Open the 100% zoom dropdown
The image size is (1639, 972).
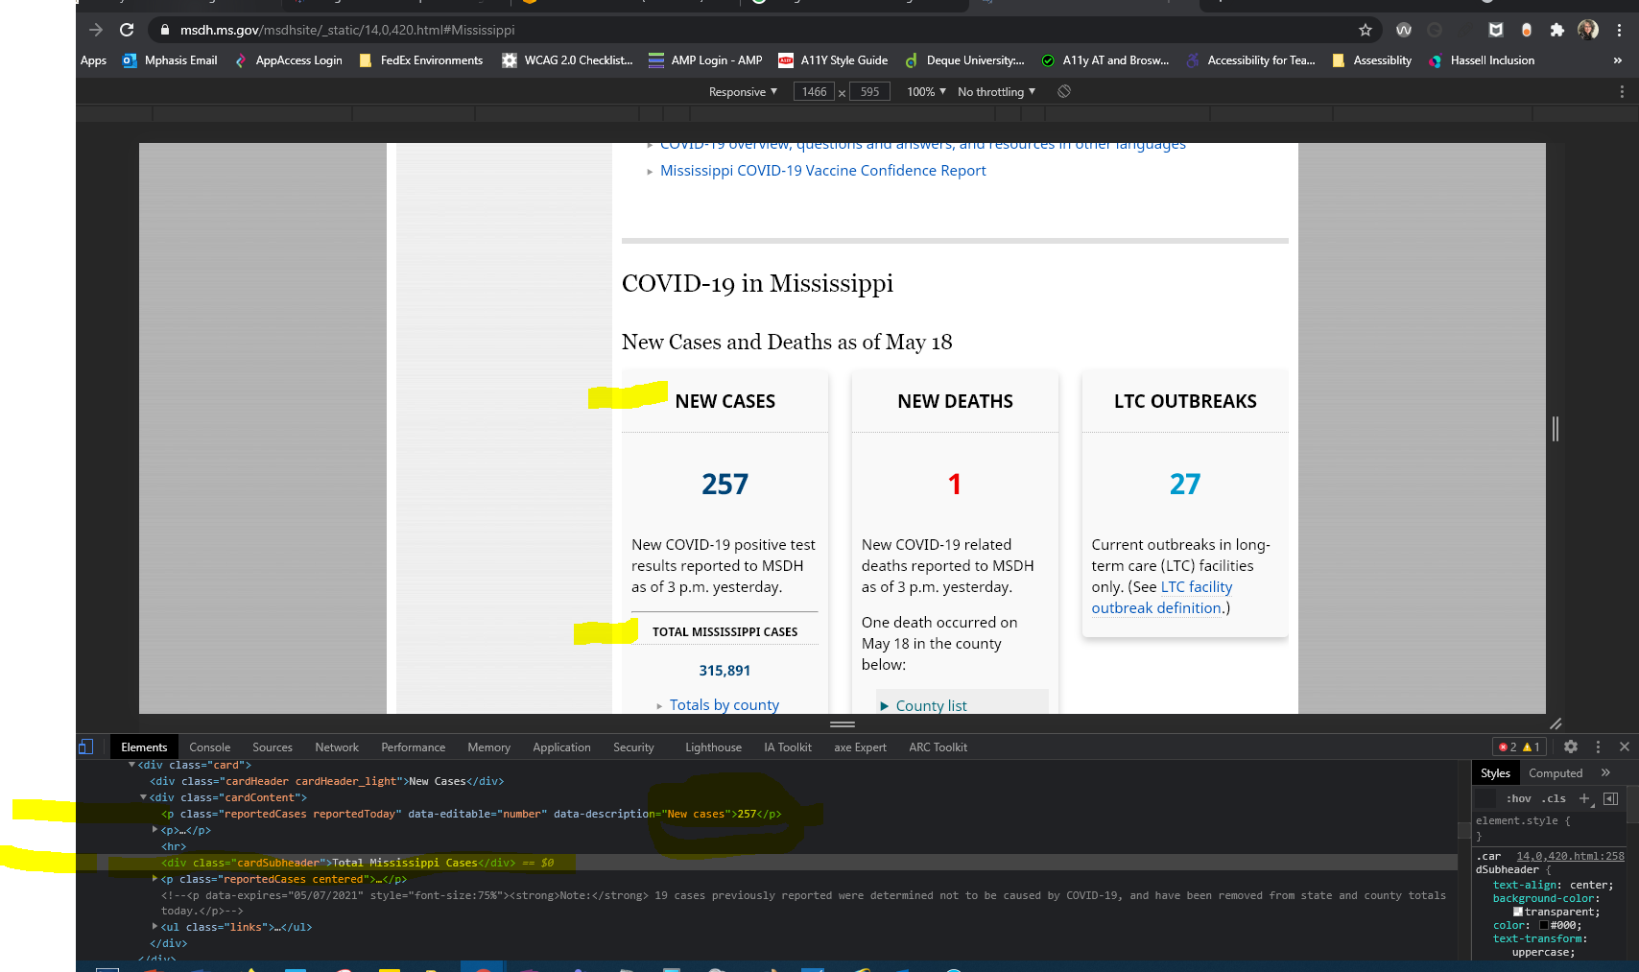click(x=926, y=91)
